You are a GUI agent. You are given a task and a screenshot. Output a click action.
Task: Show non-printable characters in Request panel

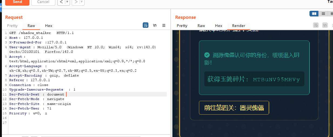tap(155, 25)
